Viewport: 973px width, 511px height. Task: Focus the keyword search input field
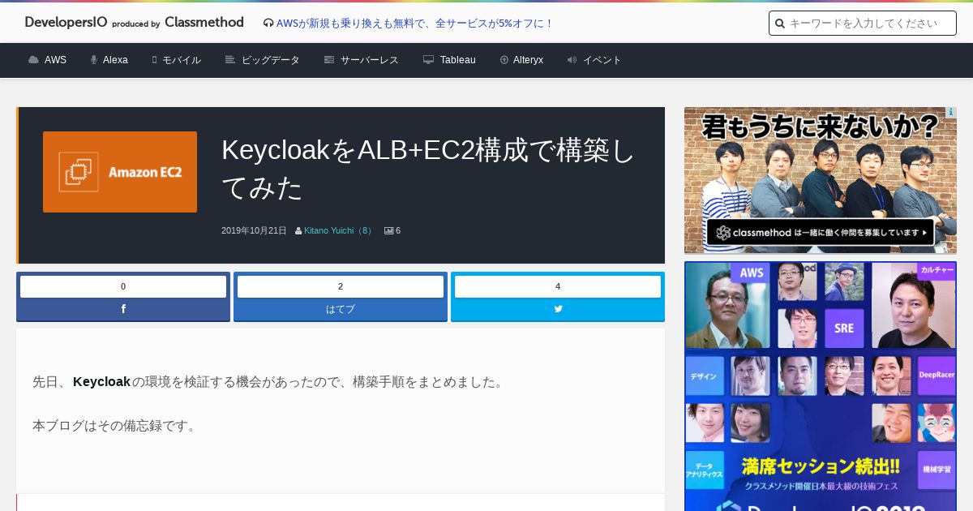tap(863, 24)
